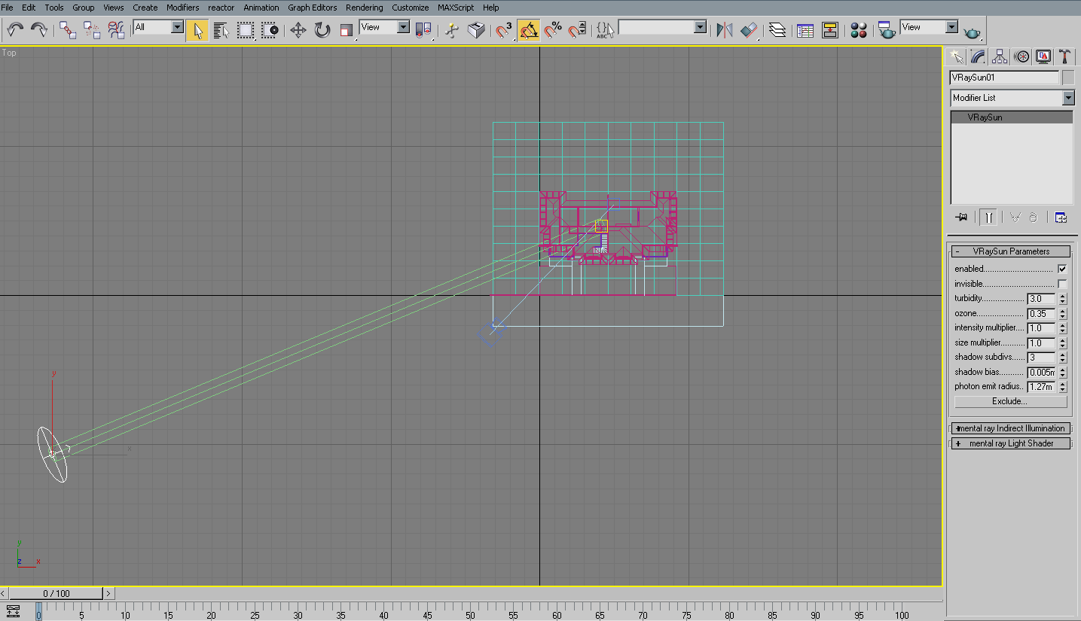Choose the Select Object arrow tool

pos(198,29)
